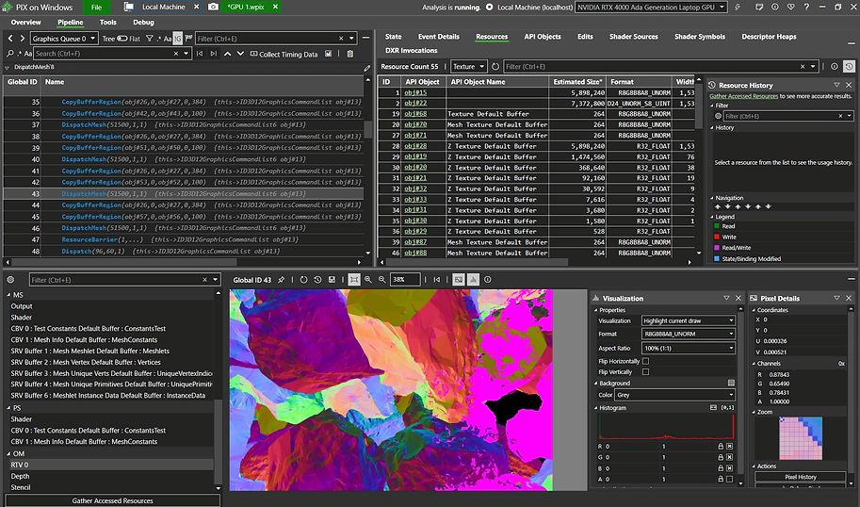
Task: Click Gather Accessed Resources link in Resource History
Action: point(743,96)
